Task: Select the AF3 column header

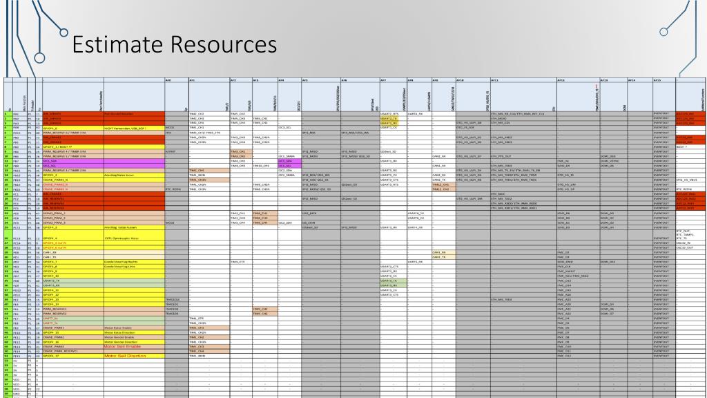Action: click(264, 80)
